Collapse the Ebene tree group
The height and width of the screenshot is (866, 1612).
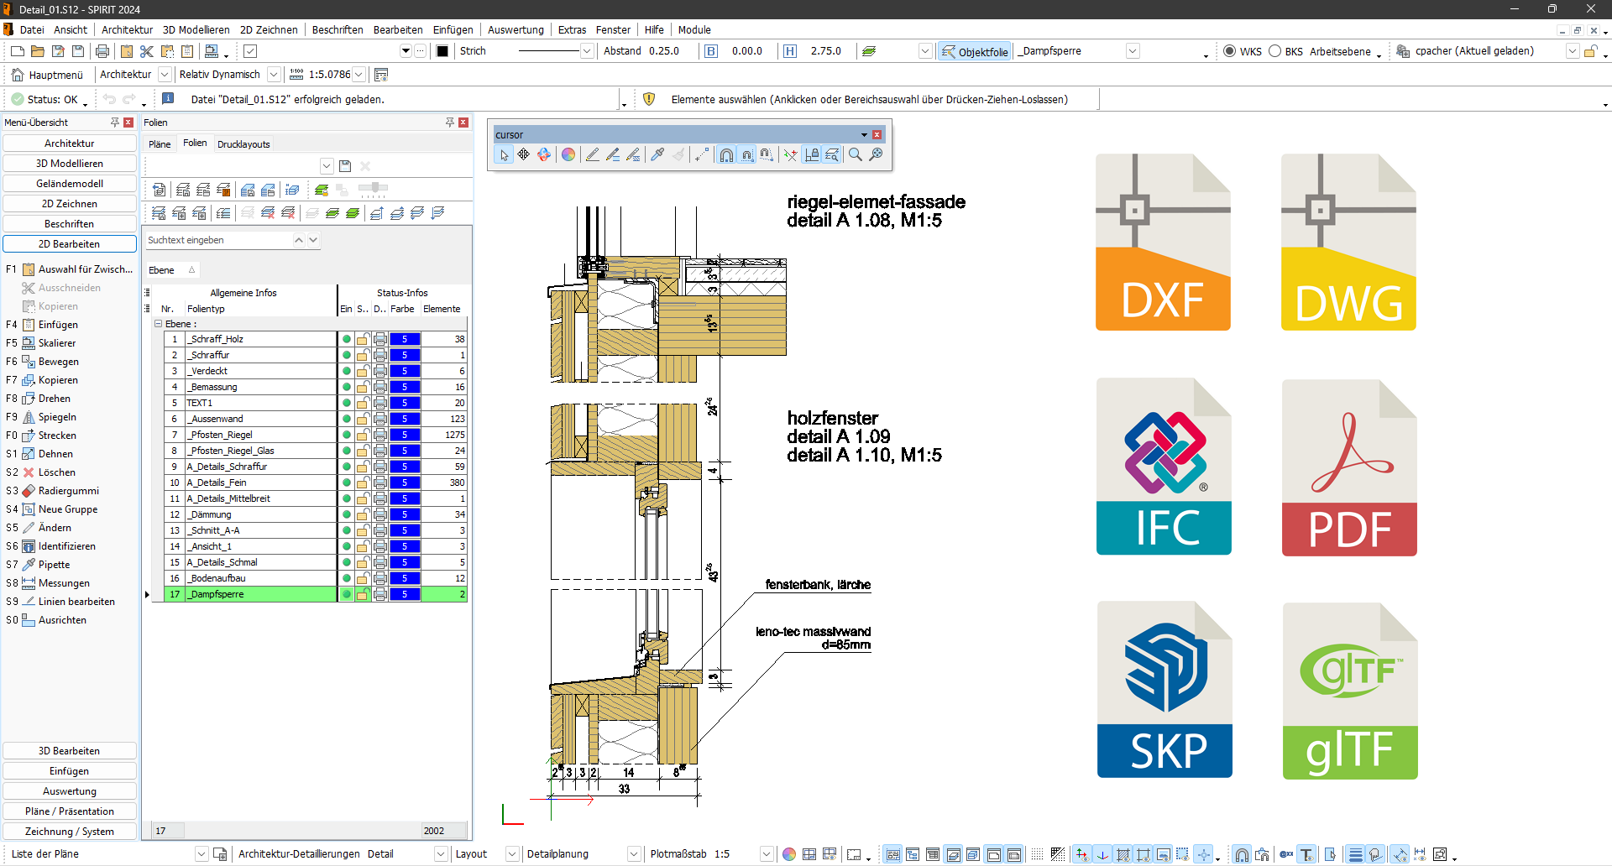(158, 324)
